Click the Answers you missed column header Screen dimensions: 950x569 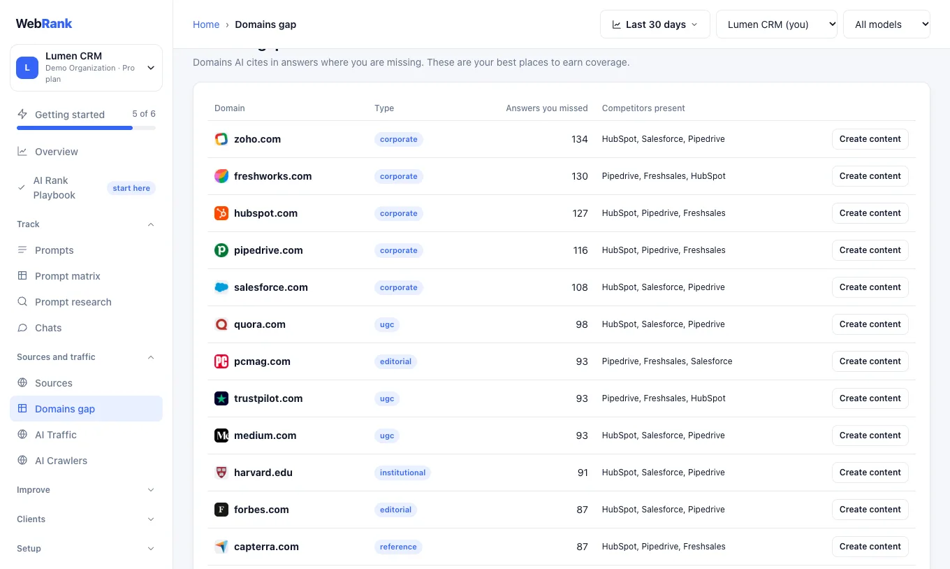click(x=547, y=108)
